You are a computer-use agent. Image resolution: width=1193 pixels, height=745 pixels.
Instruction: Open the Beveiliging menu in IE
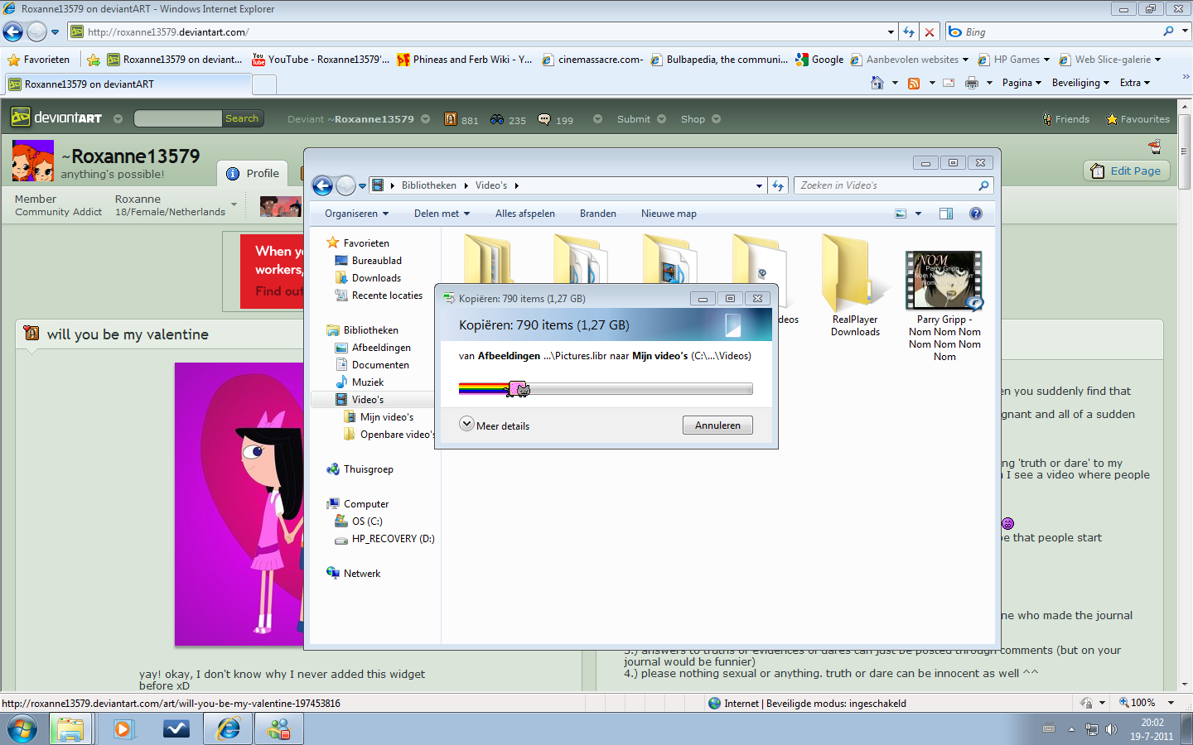1080,83
